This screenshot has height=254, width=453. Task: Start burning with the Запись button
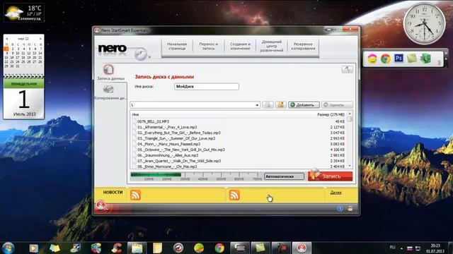point(331,176)
